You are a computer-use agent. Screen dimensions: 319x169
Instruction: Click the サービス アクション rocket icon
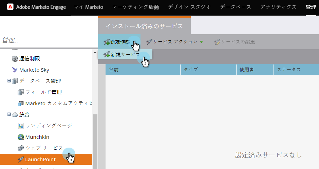pyautogui.click(x=149, y=42)
